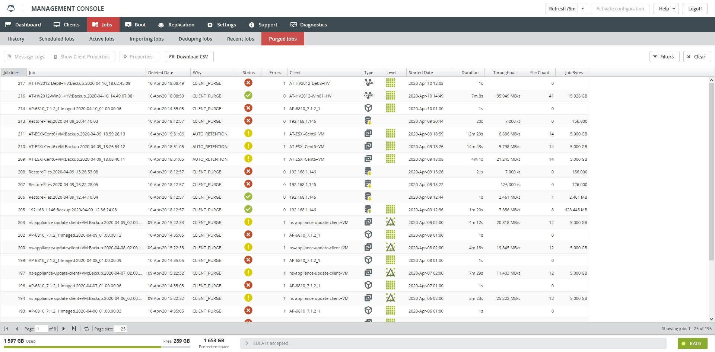The image size is (715, 352).
Task: Click the warning status icon for job 200
Action: pyautogui.click(x=248, y=247)
